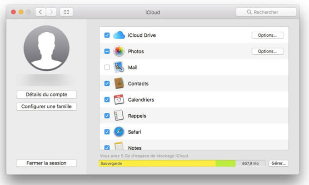Click in the Rechercher search field
This screenshot has height=185, width=309.
(266, 12)
